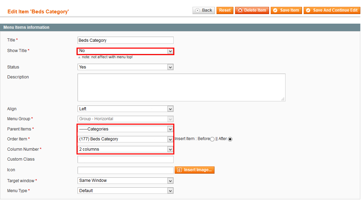Viewport: 361px width, 200px height.
Task: Click the Reset button
Action: pyautogui.click(x=225, y=10)
